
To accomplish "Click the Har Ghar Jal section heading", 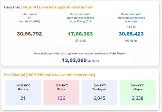I will 49,75.
